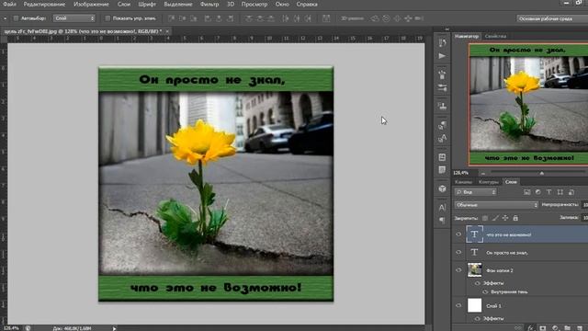Switch to the Навигатор tab
Viewport: 588px width, 331px height.
pos(467,37)
